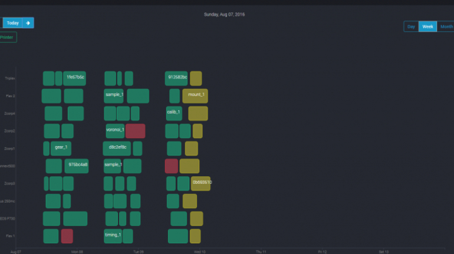This screenshot has width=454, height=254.
Task: Select red job on Connext500 row
Action: pyautogui.click(x=172, y=166)
